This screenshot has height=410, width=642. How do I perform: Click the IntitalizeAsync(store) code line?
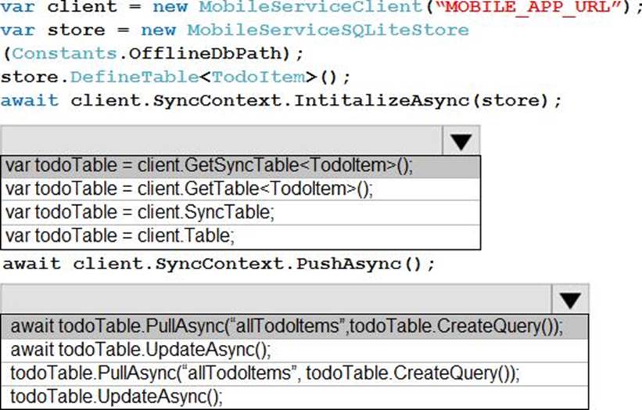pyautogui.click(x=282, y=100)
